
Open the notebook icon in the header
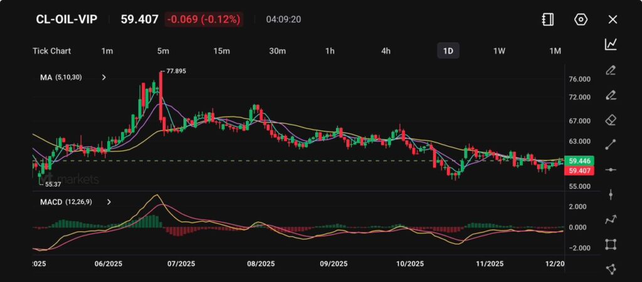pos(547,19)
